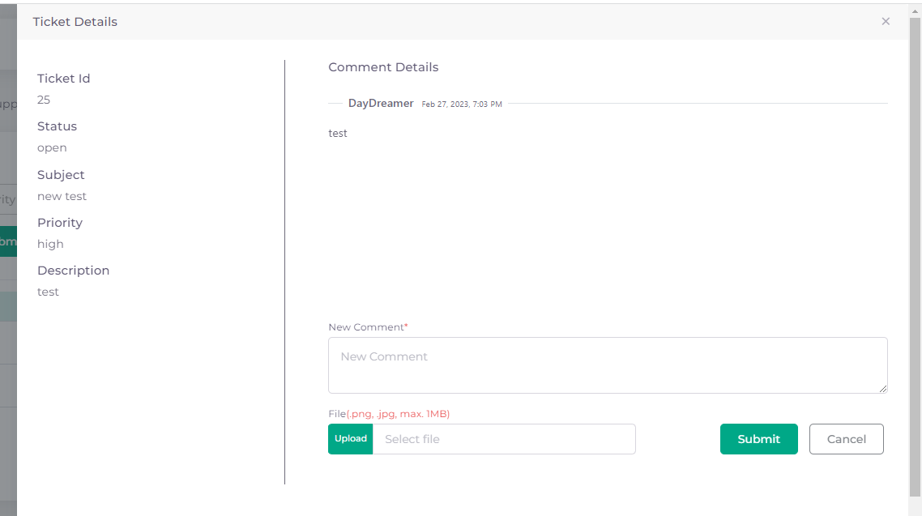
Task: Click the description value test
Action: coord(48,292)
